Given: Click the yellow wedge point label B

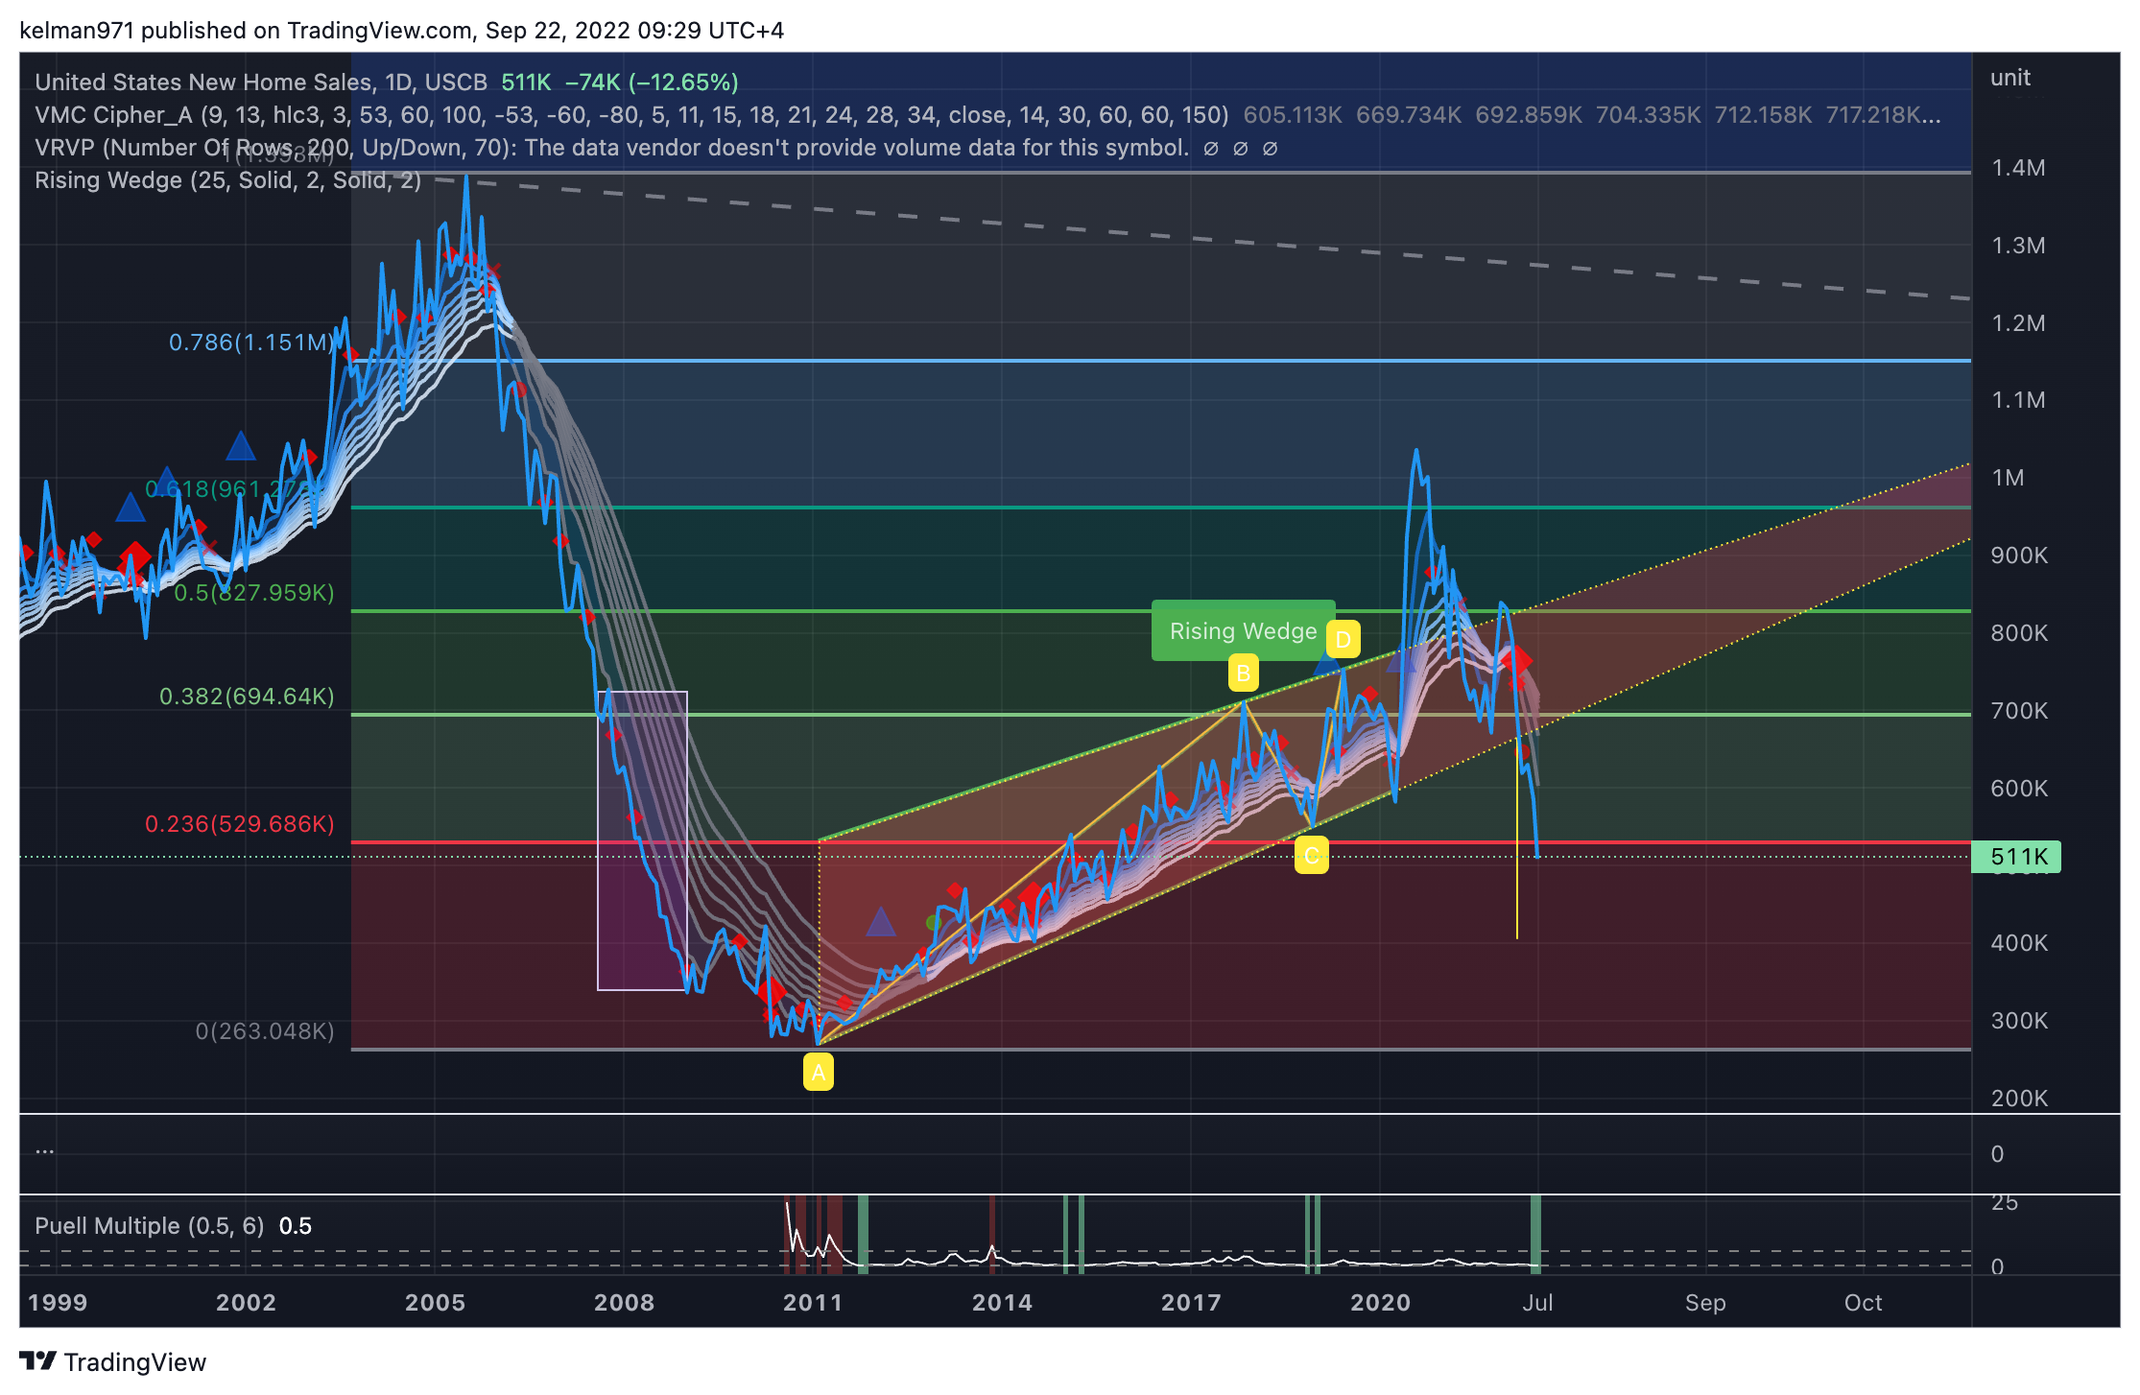Looking at the screenshot, I should point(1243,674).
